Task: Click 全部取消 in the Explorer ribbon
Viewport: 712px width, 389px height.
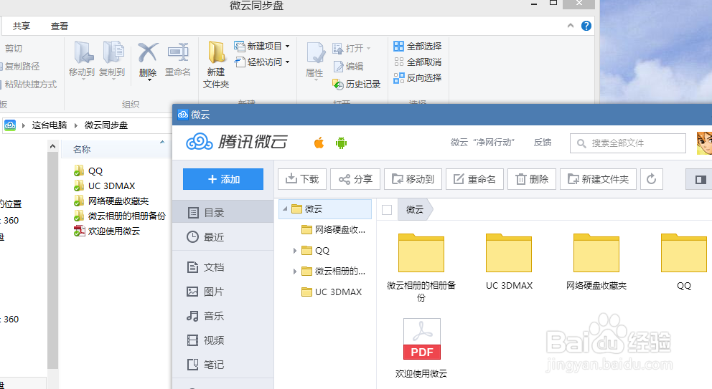Action: coord(418,62)
